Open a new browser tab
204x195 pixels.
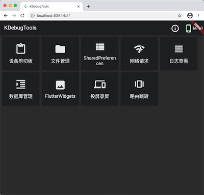pyautogui.click(x=88, y=7)
